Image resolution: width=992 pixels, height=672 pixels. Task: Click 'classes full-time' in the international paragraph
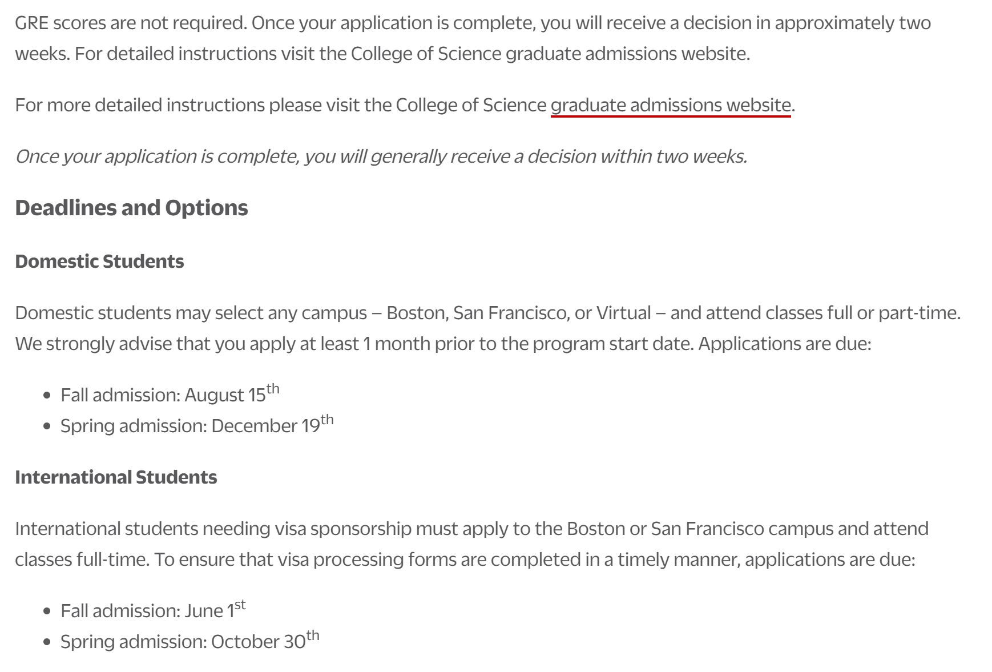click(82, 560)
